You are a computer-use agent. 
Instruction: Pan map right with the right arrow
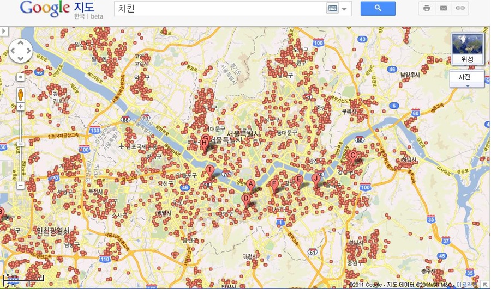pos(28,51)
